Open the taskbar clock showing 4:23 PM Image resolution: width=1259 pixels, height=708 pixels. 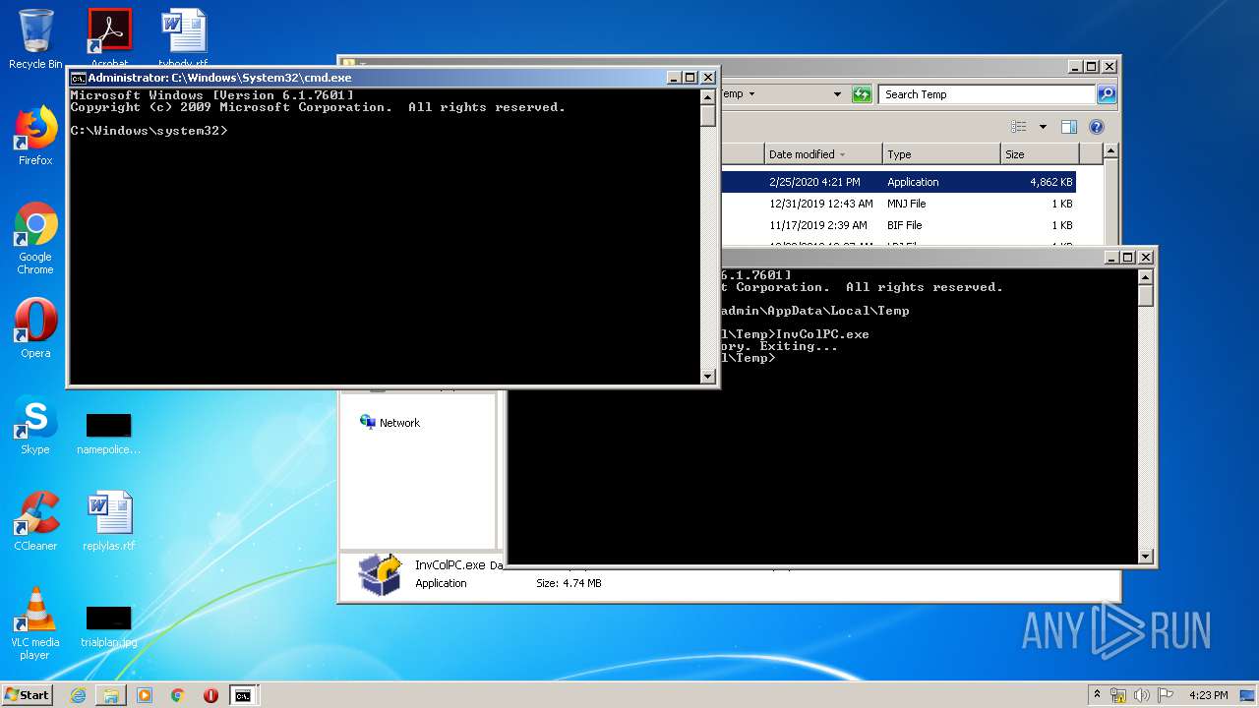point(1208,695)
